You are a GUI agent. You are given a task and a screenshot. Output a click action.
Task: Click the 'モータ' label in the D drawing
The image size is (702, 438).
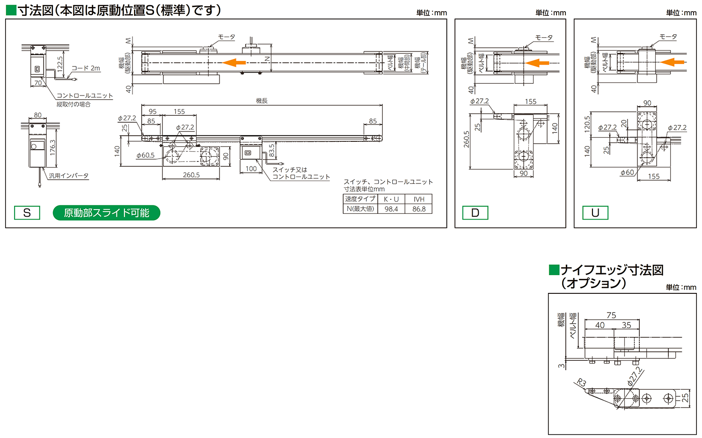point(544,37)
